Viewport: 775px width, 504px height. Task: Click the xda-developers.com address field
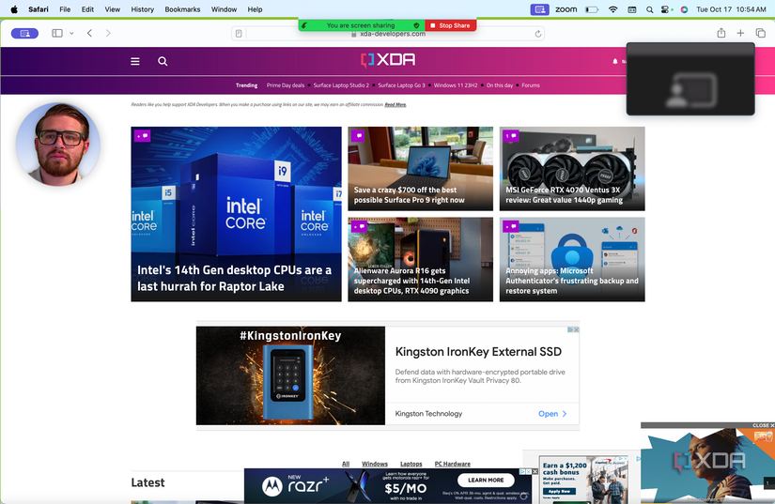(388, 34)
